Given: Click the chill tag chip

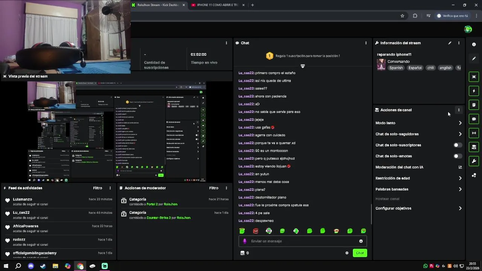Looking at the screenshot, I should tap(430, 68).
